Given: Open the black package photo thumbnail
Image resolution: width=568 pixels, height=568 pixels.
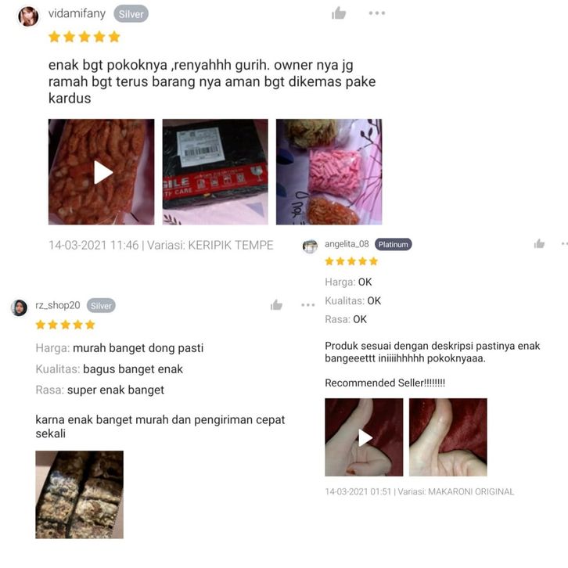Looking at the screenshot, I should [215, 172].
